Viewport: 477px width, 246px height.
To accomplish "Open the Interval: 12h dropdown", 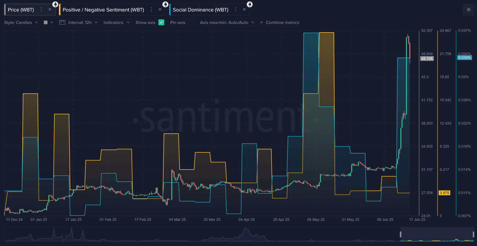I will 83,22.
